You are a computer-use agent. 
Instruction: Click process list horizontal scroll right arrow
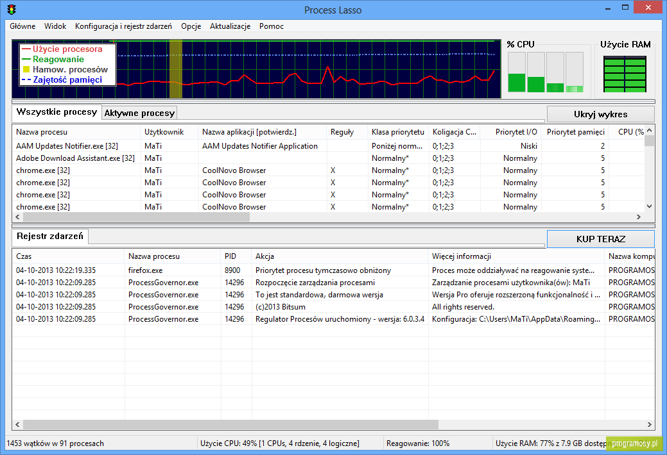tap(639, 217)
